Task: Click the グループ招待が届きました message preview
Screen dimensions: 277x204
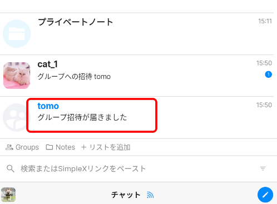Action: (82, 117)
